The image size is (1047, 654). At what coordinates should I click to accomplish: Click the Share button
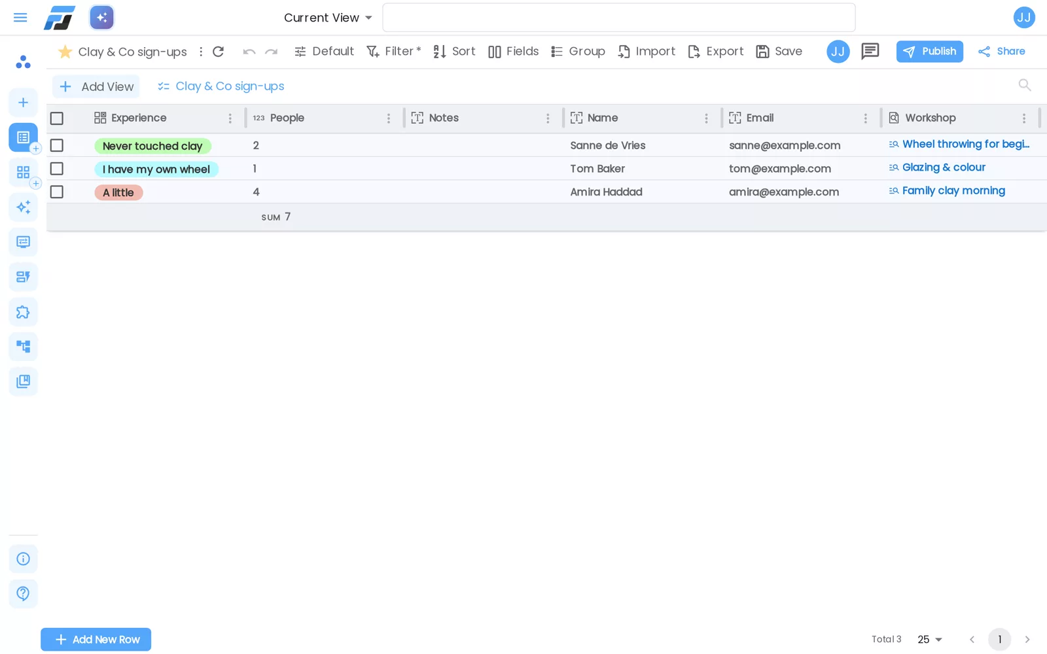click(1002, 52)
